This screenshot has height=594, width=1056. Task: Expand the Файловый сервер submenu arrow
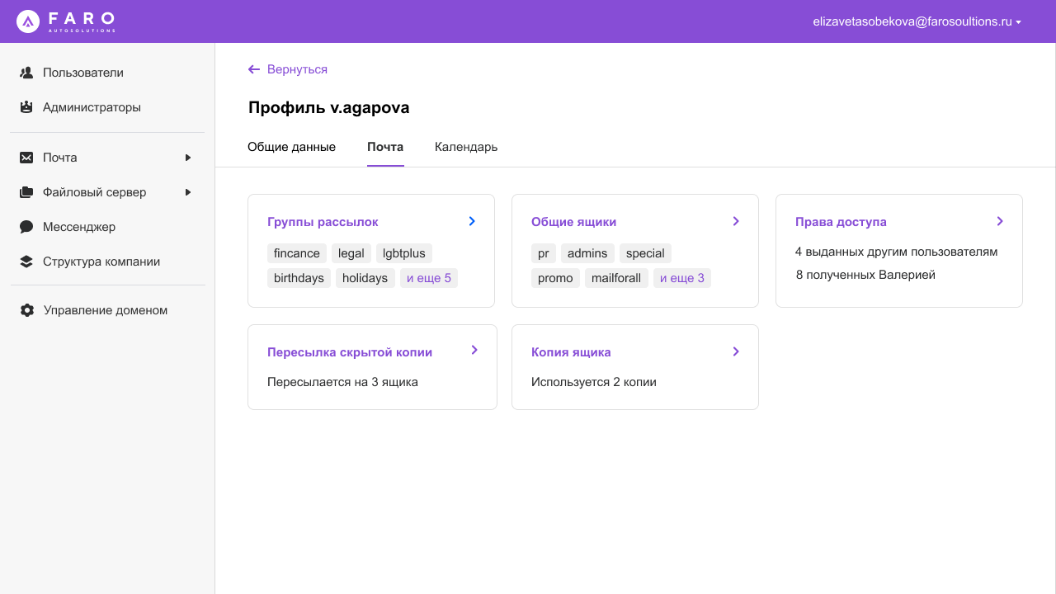187,191
